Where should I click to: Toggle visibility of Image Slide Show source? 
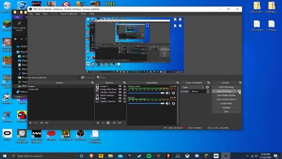tap(120, 89)
